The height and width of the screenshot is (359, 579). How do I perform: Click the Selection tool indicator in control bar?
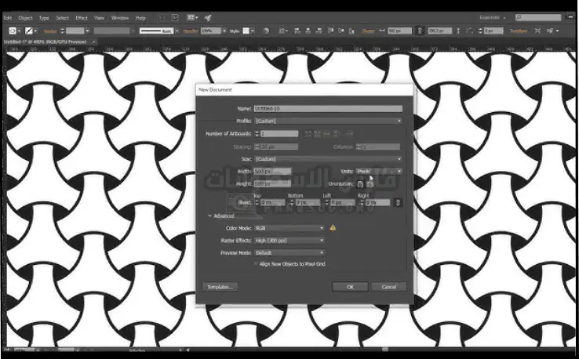click(12, 31)
